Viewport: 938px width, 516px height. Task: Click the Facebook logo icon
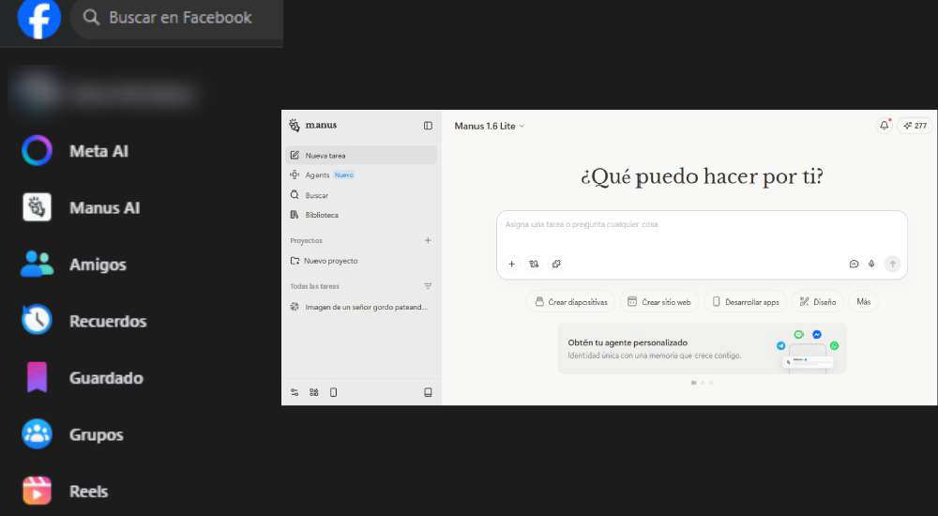(x=38, y=18)
